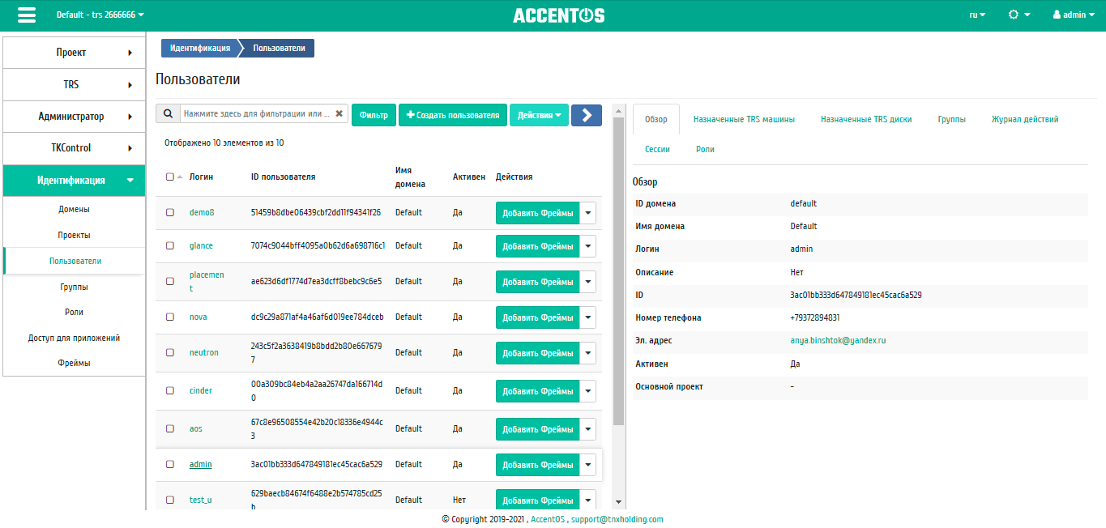Open the hamburger menu icon
This screenshot has width=1106, height=528.
27,15
